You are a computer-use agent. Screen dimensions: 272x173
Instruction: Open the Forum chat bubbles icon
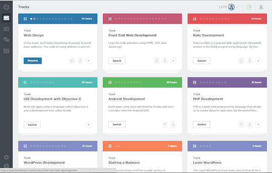tap(6, 40)
